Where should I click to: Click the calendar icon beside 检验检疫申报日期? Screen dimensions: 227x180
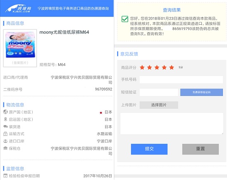coord(5,175)
